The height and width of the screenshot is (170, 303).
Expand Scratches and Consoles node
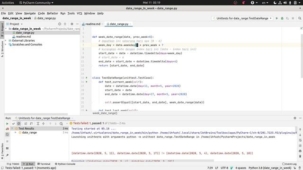point(6,44)
